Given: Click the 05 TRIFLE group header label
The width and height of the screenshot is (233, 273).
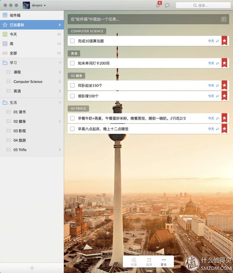Looking at the screenshot, I should click(78, 109).
